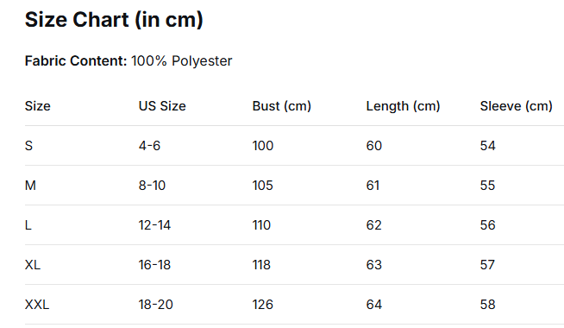564x328 pixels.
Task: Click the sleeve value 58 cell
Action: click(488, 305)
